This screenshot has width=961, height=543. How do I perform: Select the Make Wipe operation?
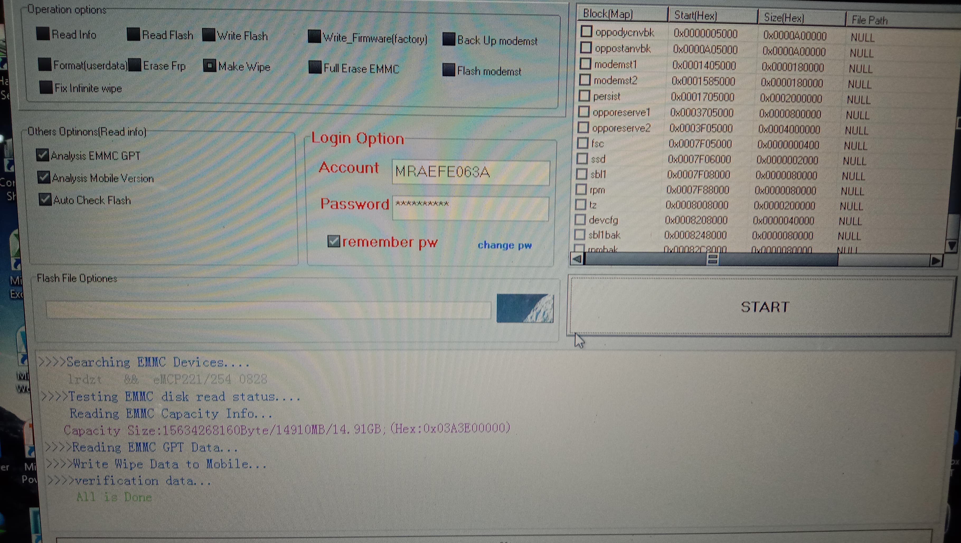click(x=210, y=66)
